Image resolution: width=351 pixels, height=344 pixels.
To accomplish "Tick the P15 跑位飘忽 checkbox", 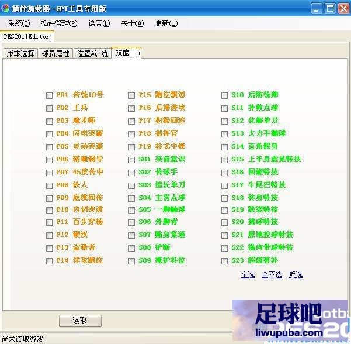I will click(131, 95).
